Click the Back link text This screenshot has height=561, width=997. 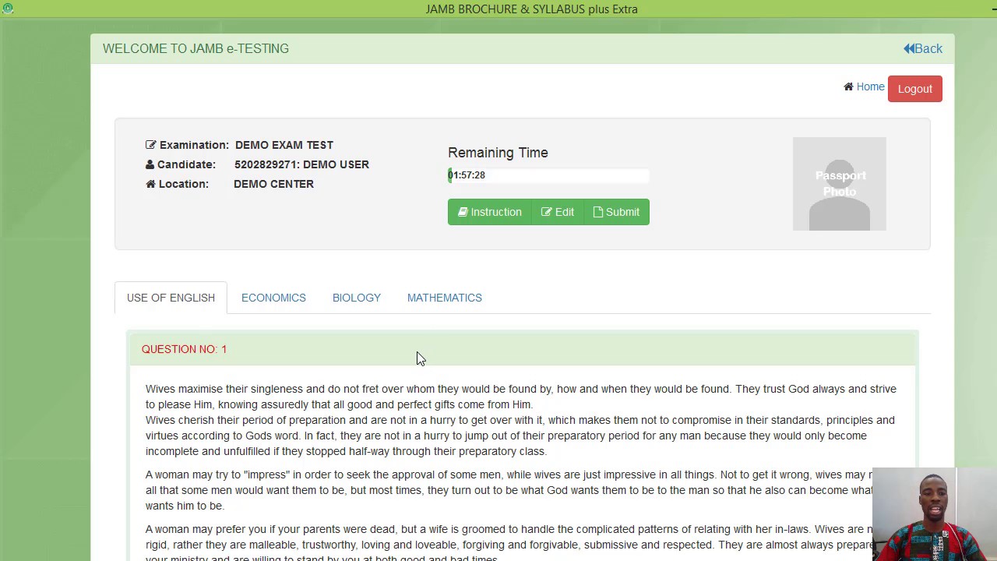(929, 48)
